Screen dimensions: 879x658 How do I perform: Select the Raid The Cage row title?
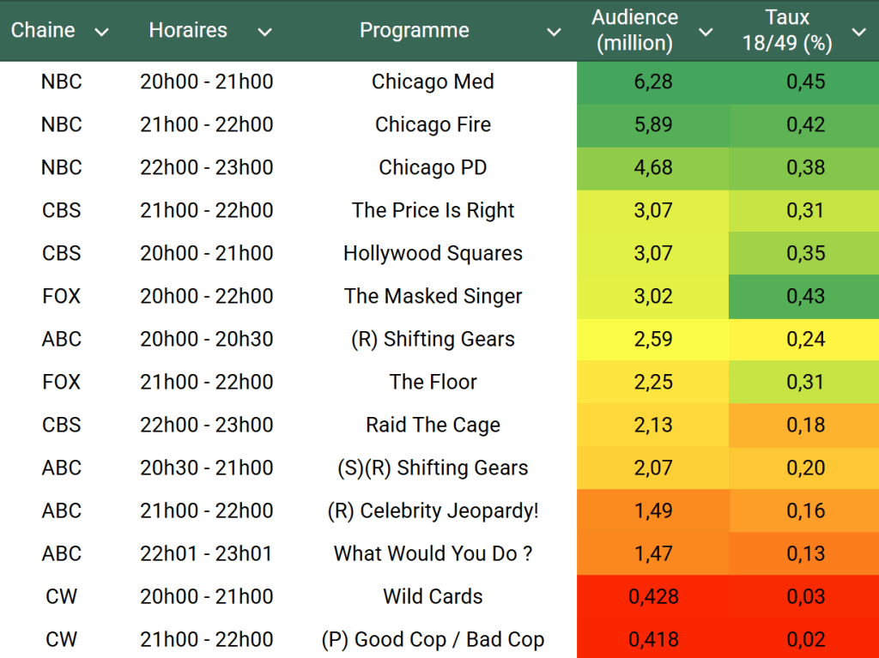point(433,426)
